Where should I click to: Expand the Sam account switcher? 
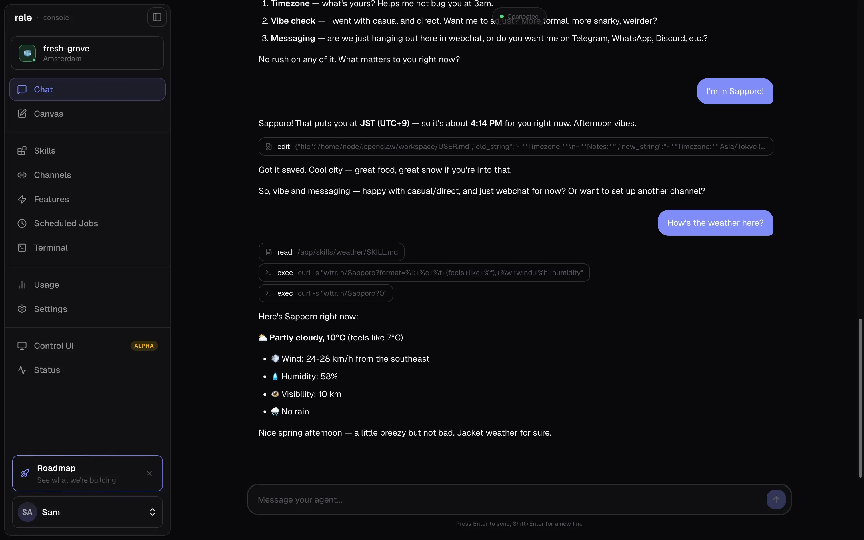152,512
